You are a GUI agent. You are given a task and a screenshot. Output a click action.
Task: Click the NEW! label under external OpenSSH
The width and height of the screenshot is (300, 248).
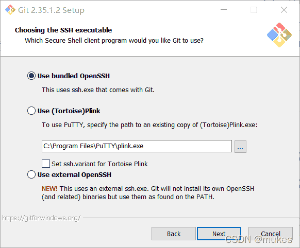click(x=49, y=189)
